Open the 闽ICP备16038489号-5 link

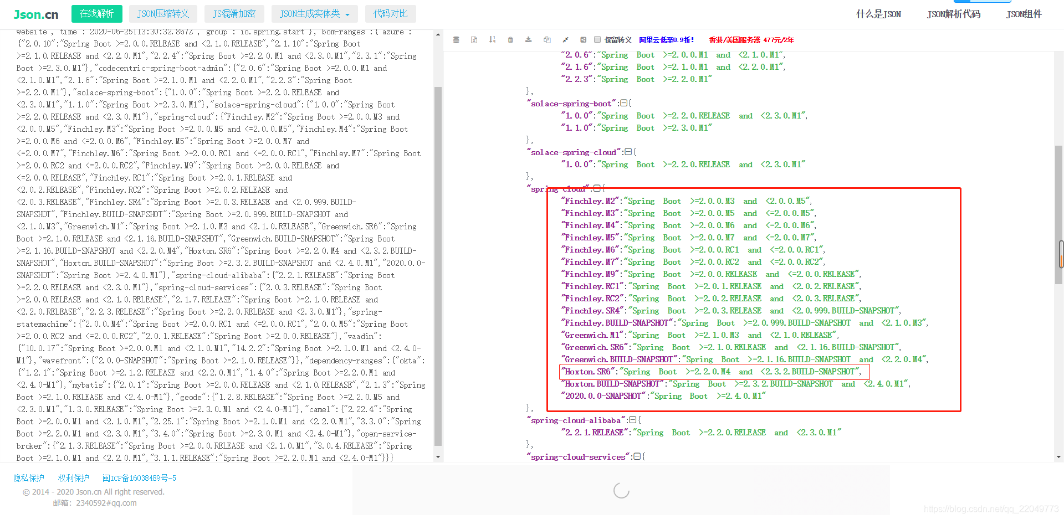pyautogui.click(x=139, y=478)
